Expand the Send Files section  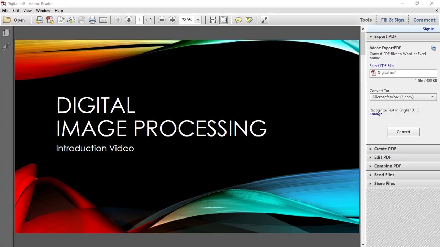pos(403,175)
